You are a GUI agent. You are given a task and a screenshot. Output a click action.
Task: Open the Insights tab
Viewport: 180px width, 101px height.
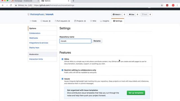click(x=105, y=21)
